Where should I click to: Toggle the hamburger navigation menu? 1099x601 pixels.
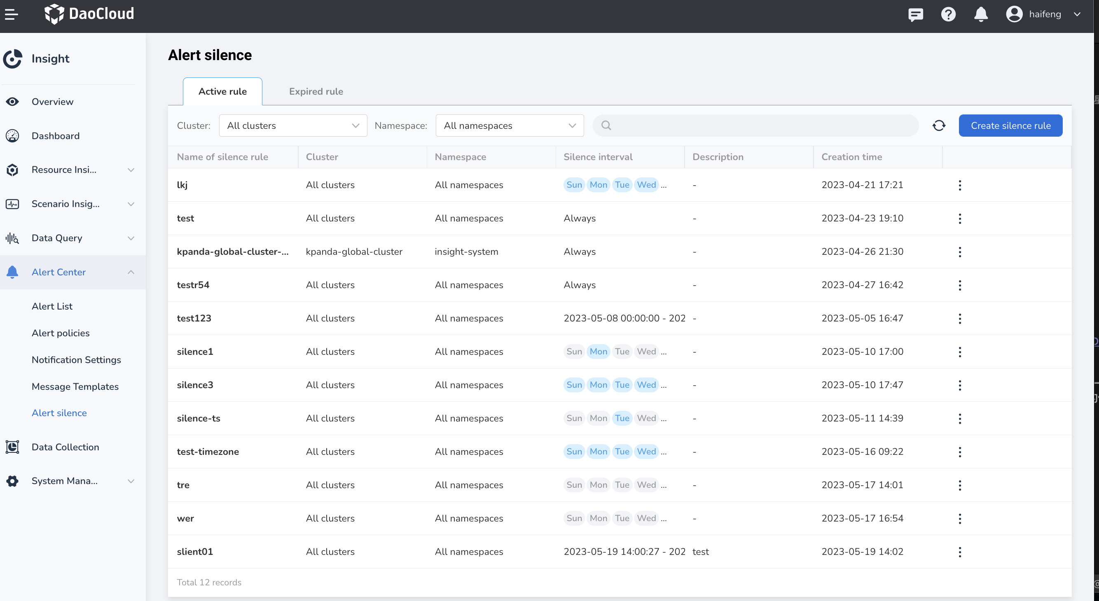click(x=12, y=14)
